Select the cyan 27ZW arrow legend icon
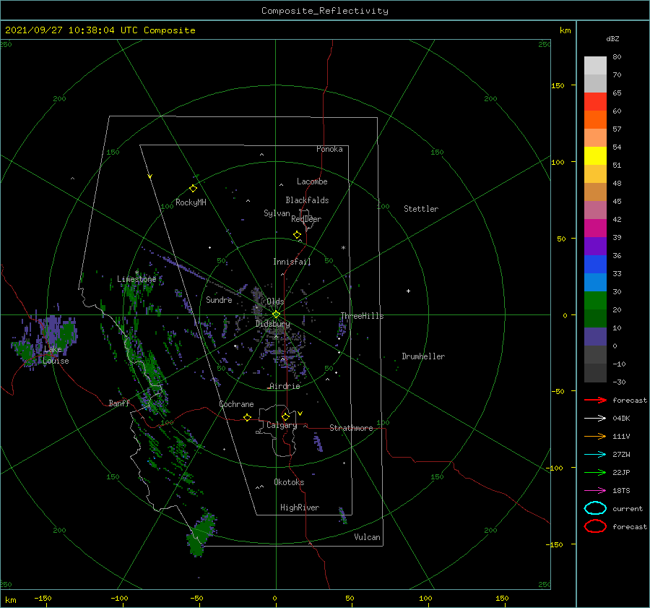The image size is (650, 608). [x=595, y=455]
